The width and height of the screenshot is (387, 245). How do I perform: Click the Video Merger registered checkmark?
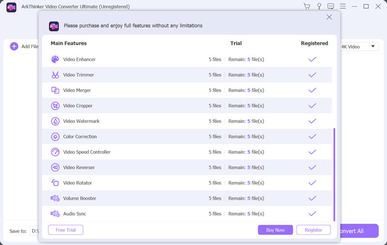click(x=312, y=90)
